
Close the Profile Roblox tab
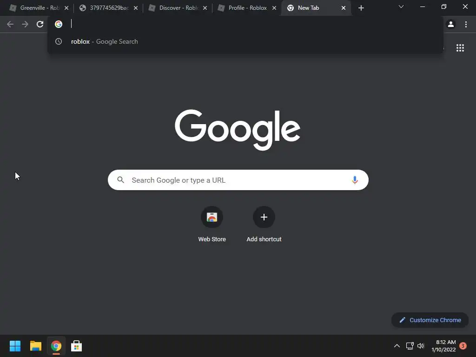(x=274, y=8)
